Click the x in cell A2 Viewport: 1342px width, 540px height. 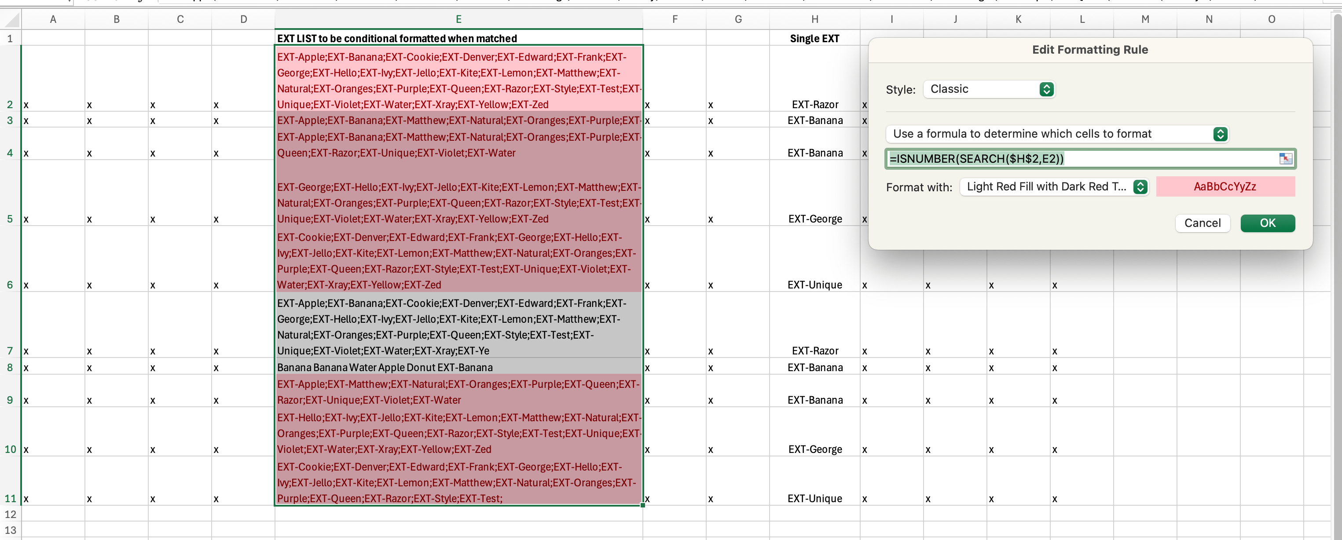click(26, 105)
